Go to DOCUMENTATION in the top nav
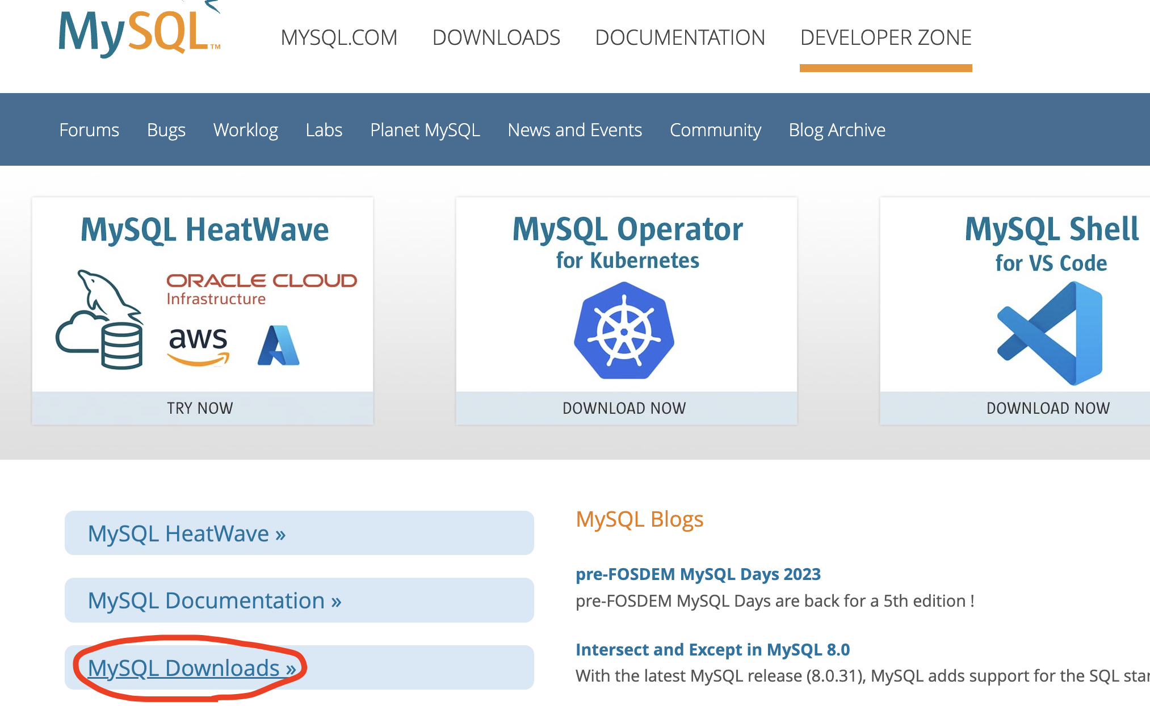The width and height of the screenshot is (1150, 706). point(680,37)
